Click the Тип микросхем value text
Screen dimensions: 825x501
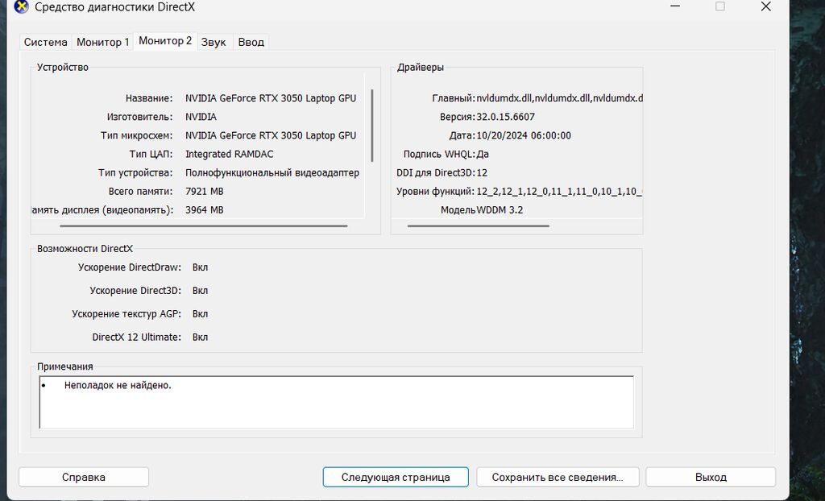pyautogui.click(x=271, y=136)
